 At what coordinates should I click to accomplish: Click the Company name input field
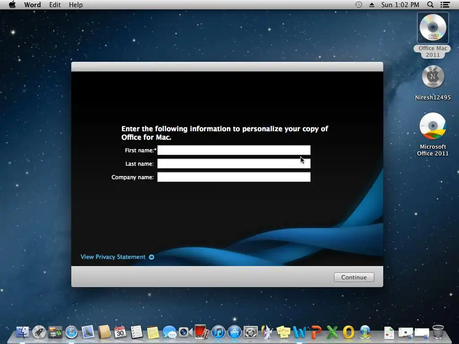coord(234,177)
